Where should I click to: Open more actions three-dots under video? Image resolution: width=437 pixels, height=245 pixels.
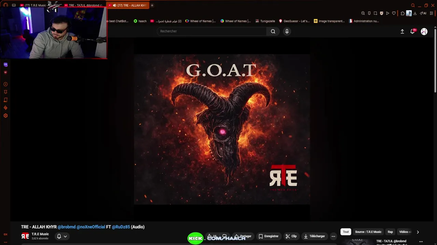tap(333, 236)
